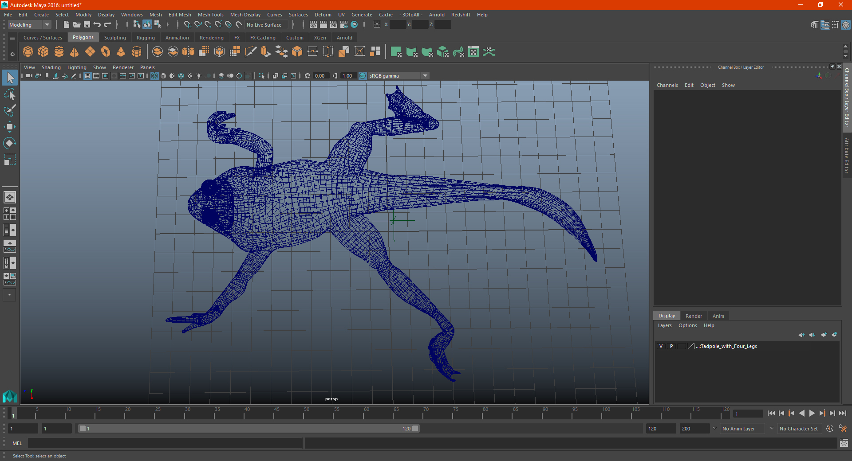Click the MEL command input line

[x=165, y=443]
